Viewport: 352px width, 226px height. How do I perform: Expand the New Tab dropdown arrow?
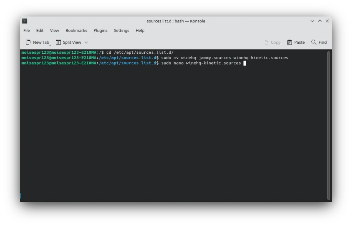50,45
